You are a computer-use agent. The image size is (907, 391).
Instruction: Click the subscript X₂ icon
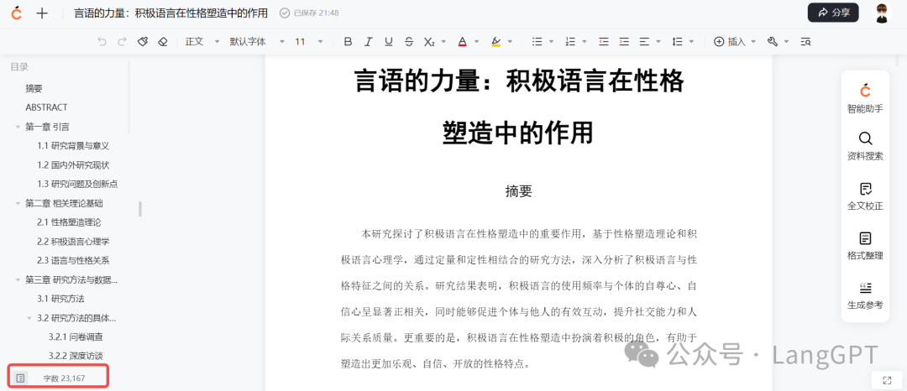pos(428,42)
